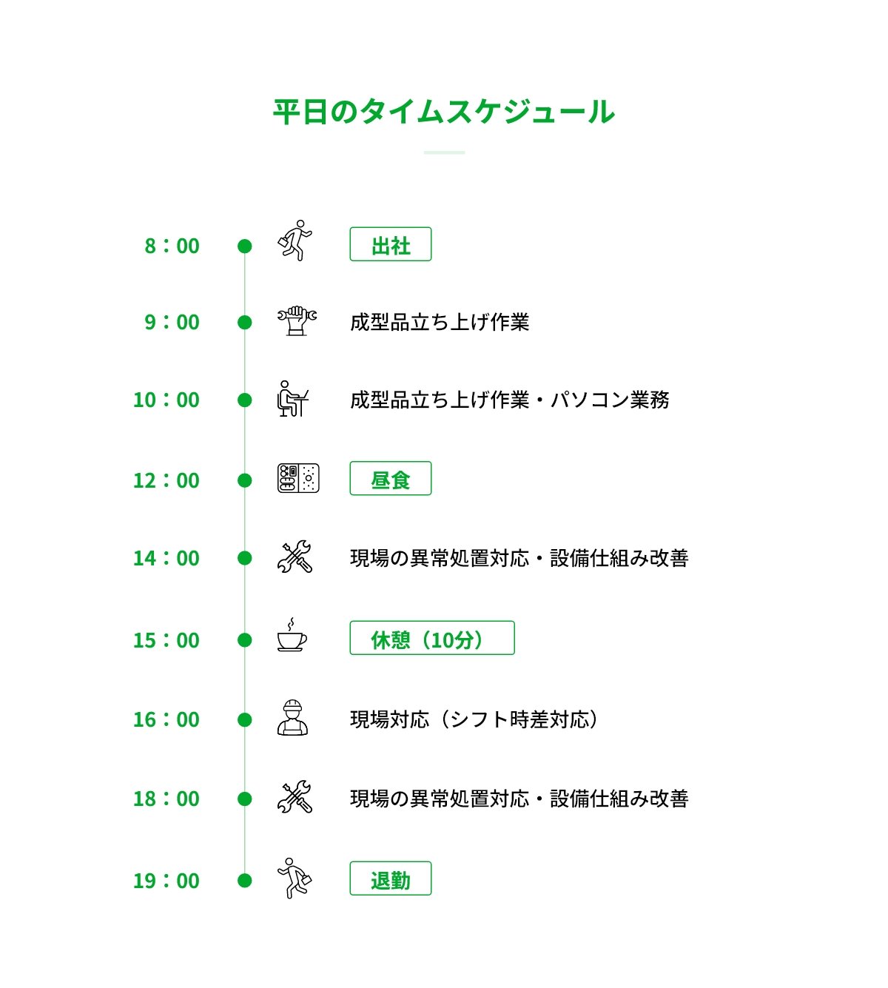The image size is (888, 988).
Task: Select the steaming coffee cup icon
Action: [x=292, y=635]
